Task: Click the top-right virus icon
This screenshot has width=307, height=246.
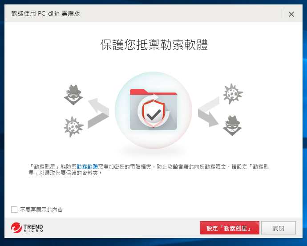Action: tap(233, 94)
